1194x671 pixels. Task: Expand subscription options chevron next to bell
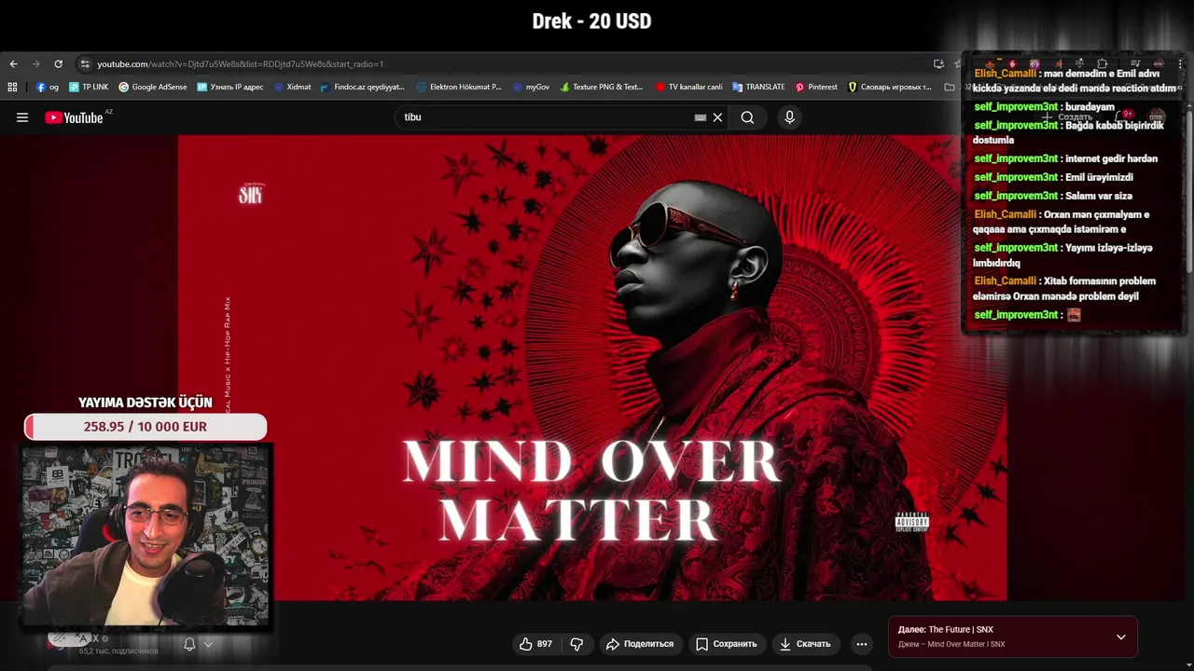pos(208,644)
